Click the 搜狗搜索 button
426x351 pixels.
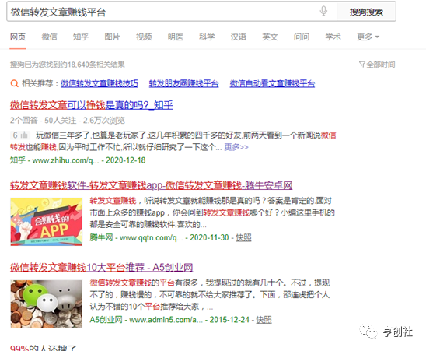(x=366, y=12)
